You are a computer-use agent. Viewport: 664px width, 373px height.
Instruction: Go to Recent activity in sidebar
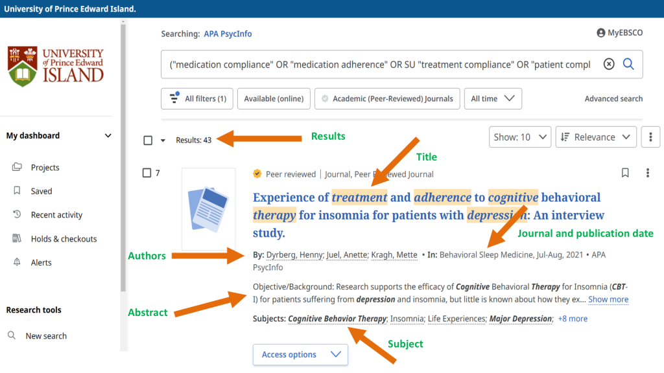click(56, 215)
